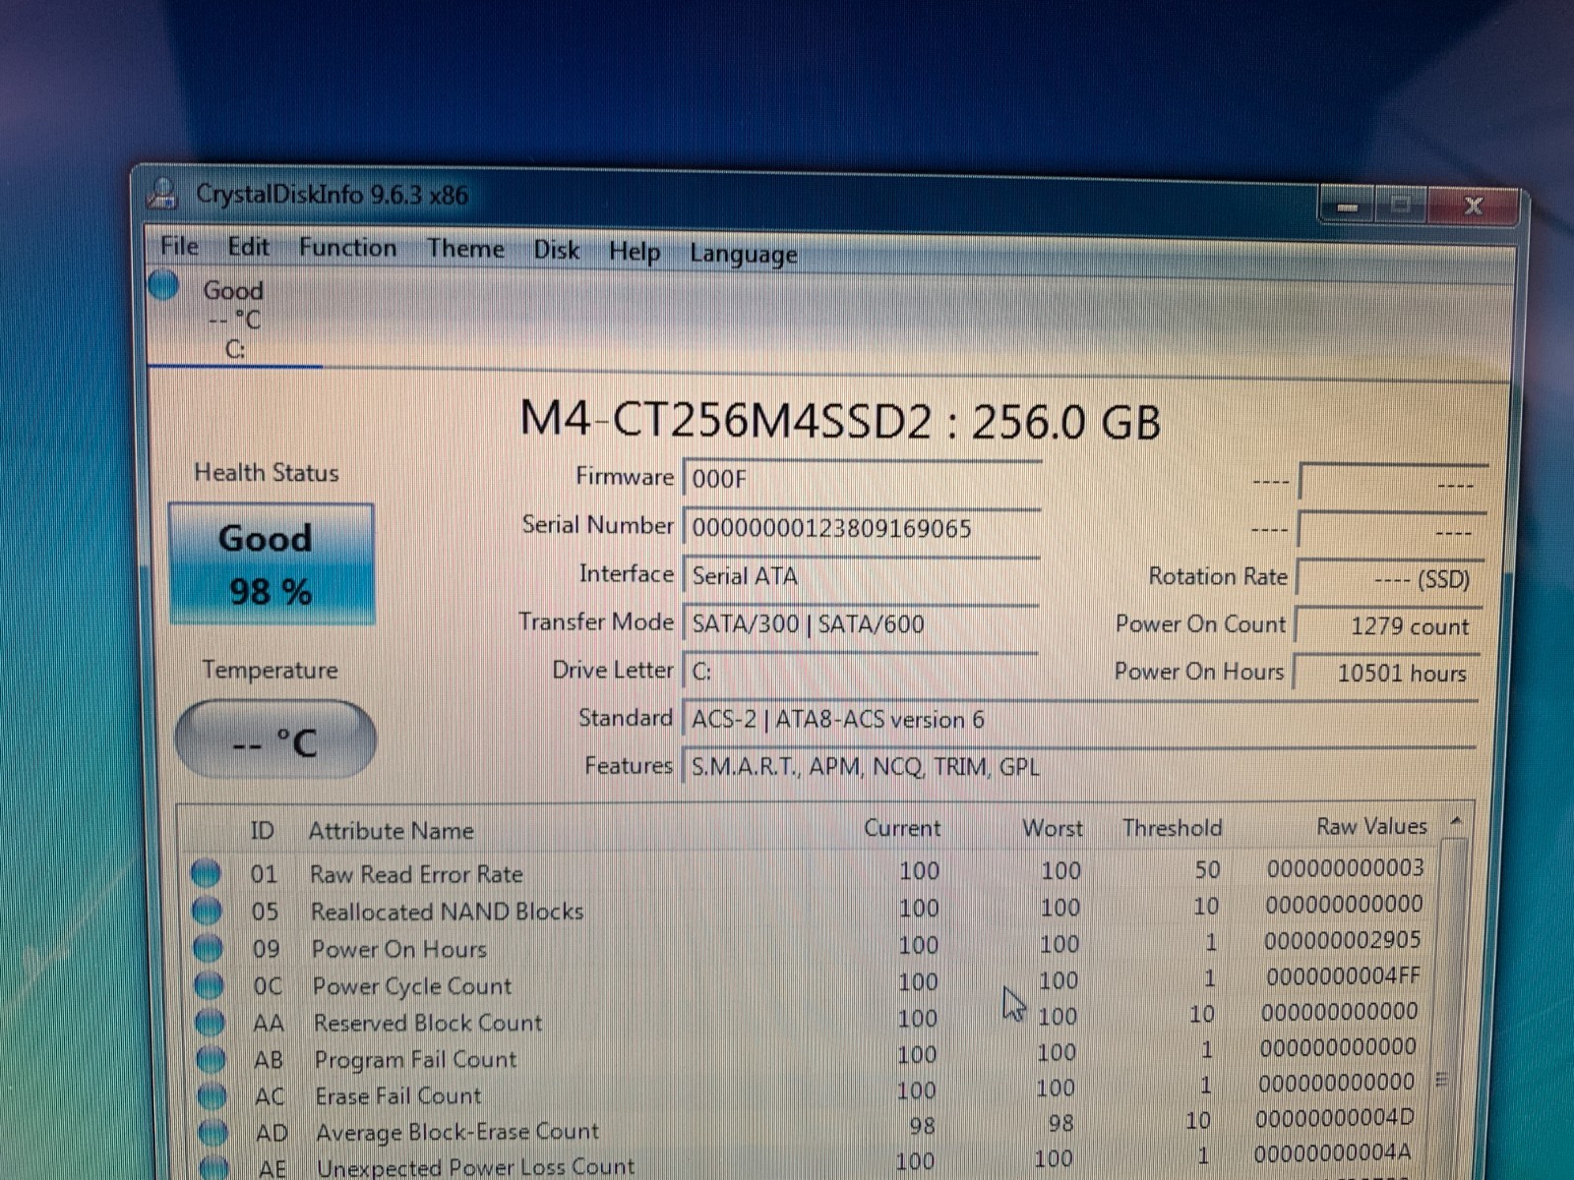Select the Power Cycle Count row
Viewport: 1574px width, 1180px height.
coord(809,982)
